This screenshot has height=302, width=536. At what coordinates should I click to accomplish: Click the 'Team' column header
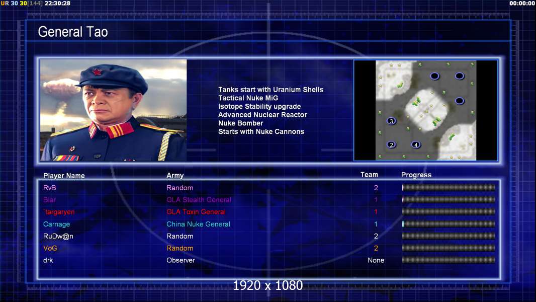369,175
